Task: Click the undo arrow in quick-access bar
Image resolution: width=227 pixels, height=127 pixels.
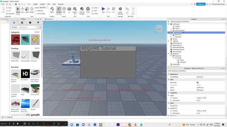Action: coord(22,4)
